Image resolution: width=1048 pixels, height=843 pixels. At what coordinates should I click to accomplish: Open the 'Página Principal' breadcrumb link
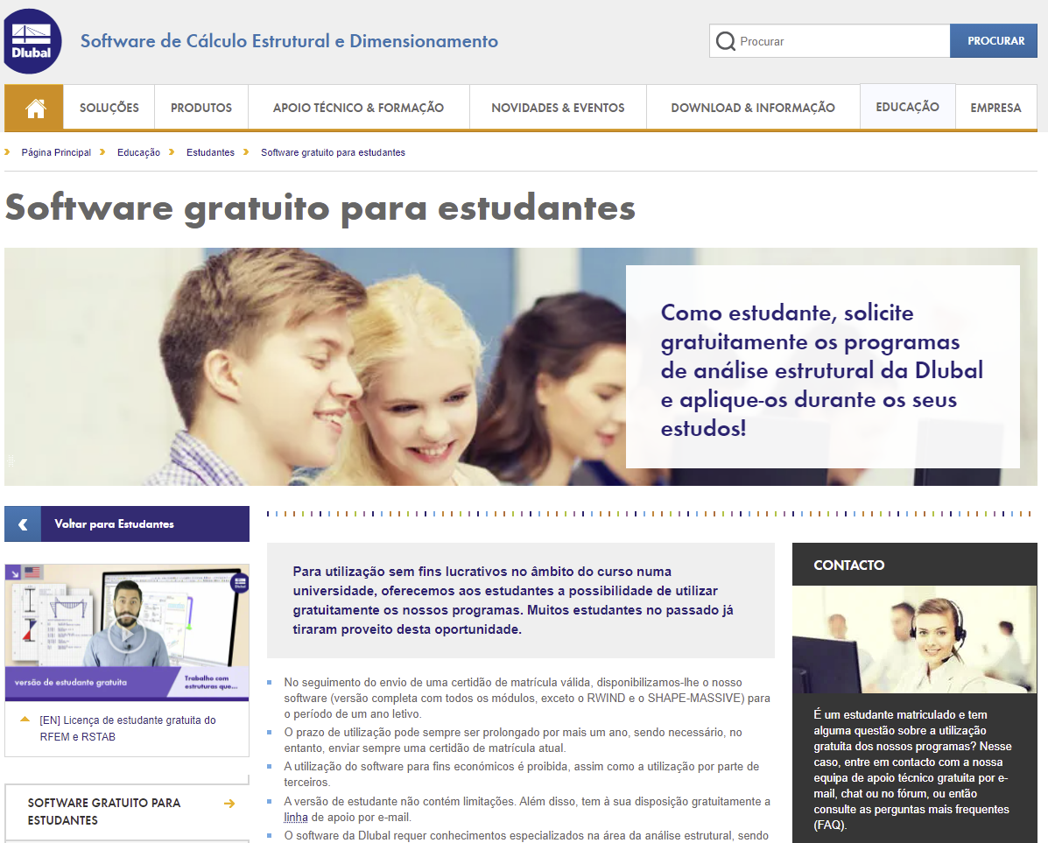click(x=55, y=151)
